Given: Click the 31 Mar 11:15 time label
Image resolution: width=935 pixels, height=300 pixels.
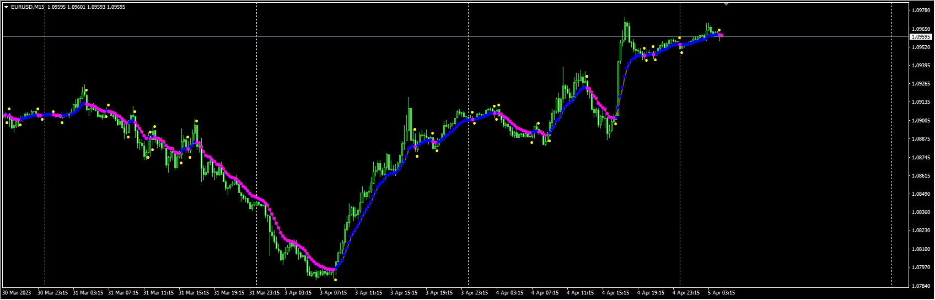Looking at the screenshot, I should 159,293.
